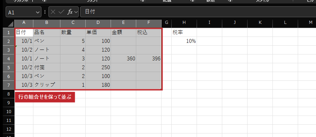Click the 金額 header cell
316x137 pixels.
coord(124,32)
